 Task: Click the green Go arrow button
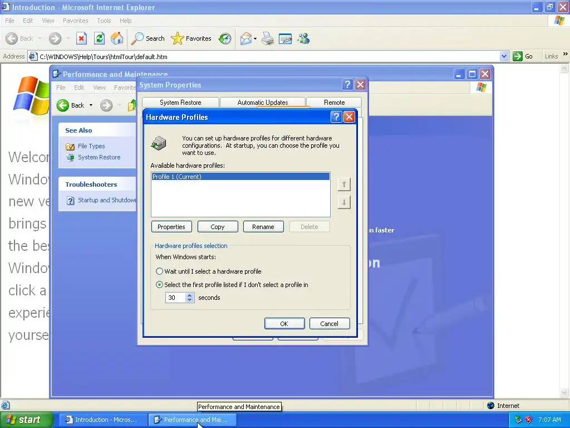(517, 56)
